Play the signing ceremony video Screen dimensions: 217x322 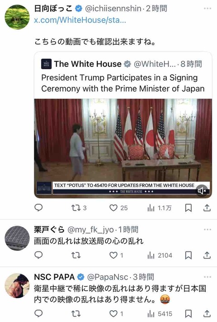(x=123, y=148)
